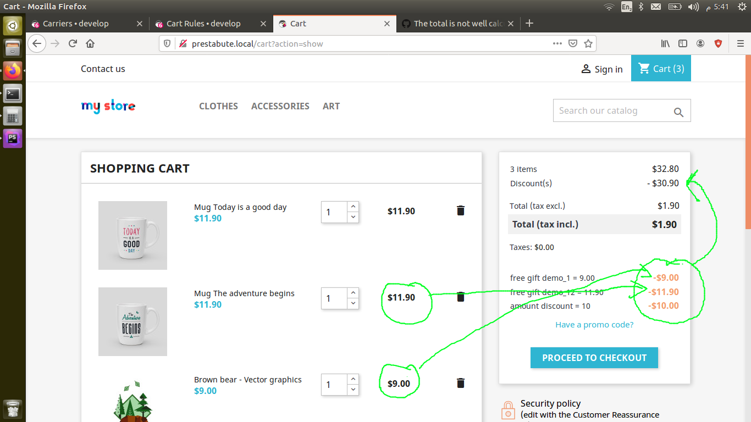The height and width of the screenshot is (422, 751).
Task: Delete Brown bear Vector graphics item
Action: pyautogui.click(x=461, y=383)
